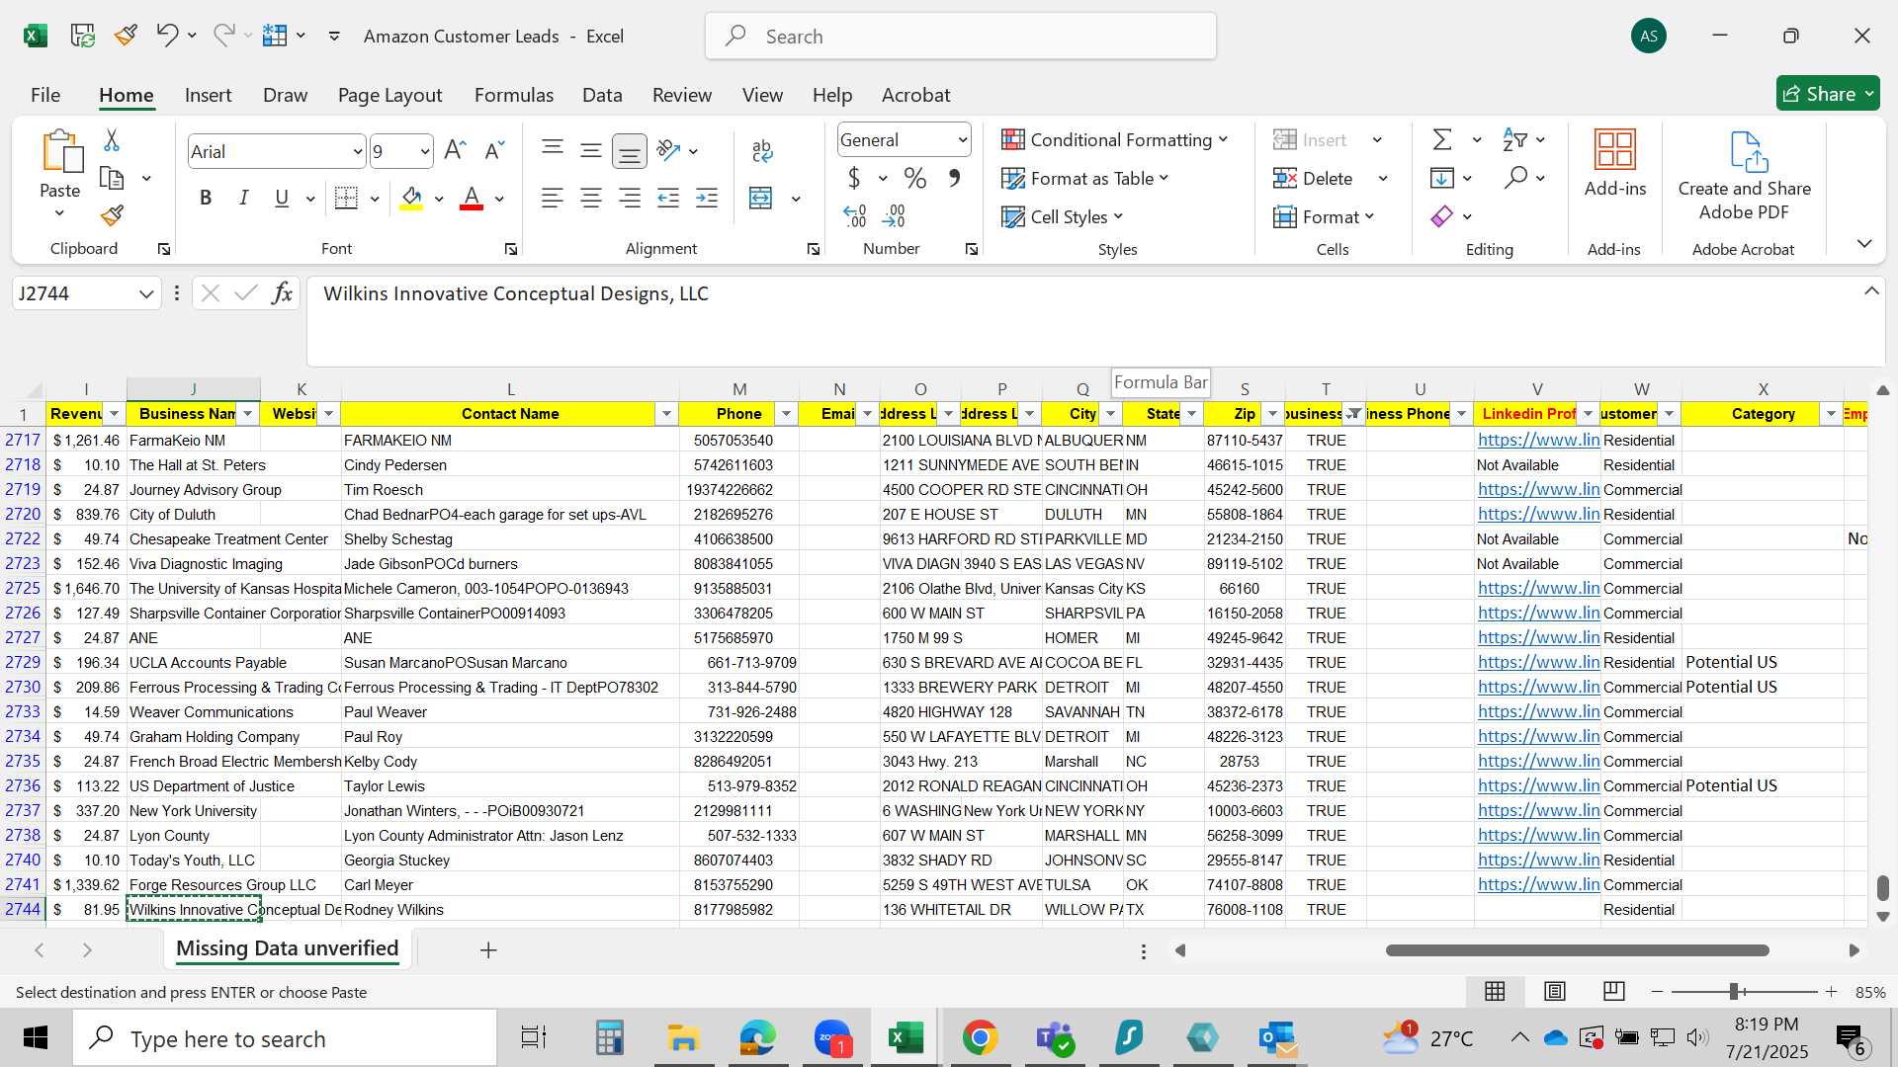Viewport: 1898px width, 1067px height.
Task: Click Decrease Indent icon
Action: coord(668,199)
